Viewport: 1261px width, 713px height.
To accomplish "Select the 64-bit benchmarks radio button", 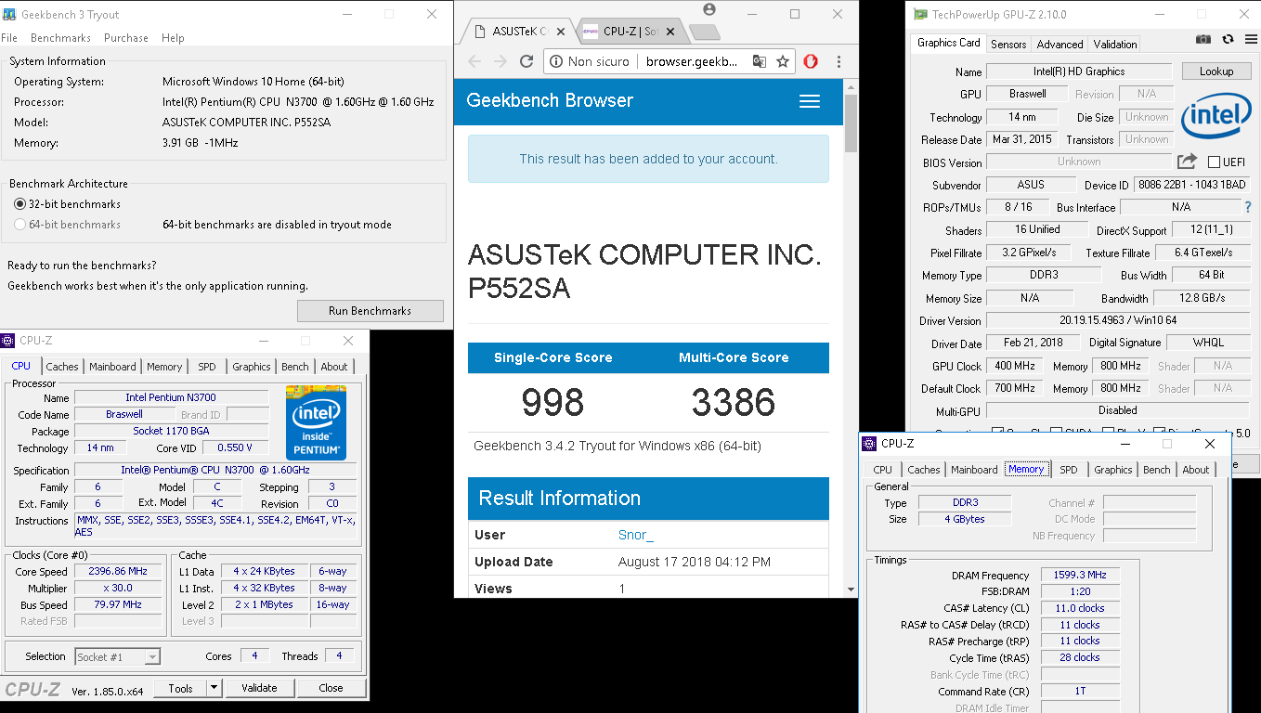I will 20,225.
